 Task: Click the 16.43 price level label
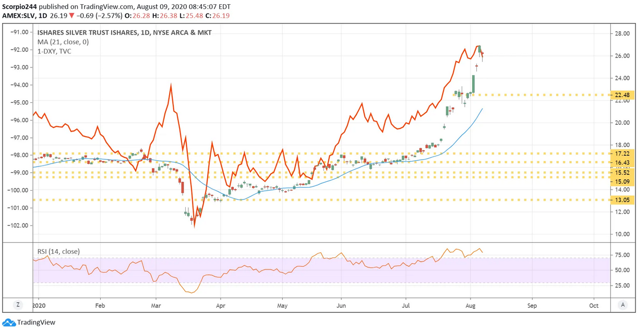pyautogui.click(x=622, y=163)
